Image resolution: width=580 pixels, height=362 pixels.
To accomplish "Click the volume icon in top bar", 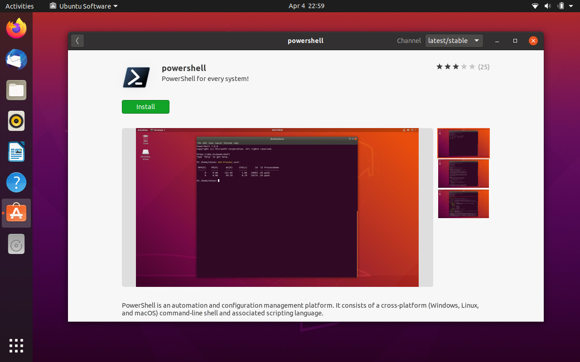I will (547, 6).
